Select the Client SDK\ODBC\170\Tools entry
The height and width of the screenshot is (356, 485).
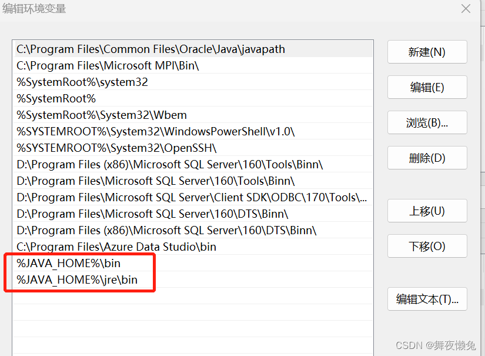pos(193,197)
